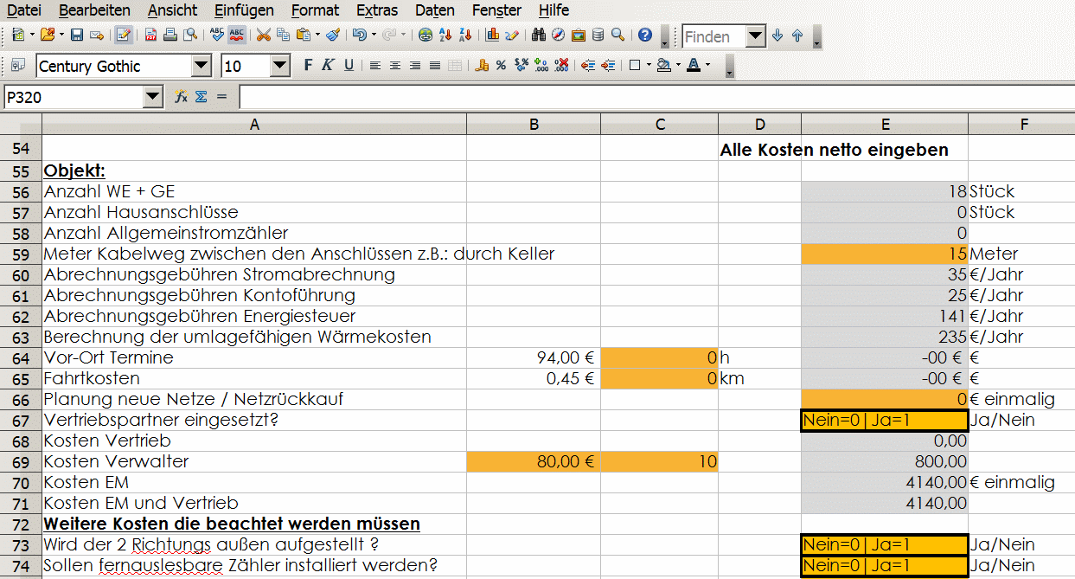Open the Century Gothic font name dropdown
The height and width of the screenshot is (579, 1075).
point(201,66)
